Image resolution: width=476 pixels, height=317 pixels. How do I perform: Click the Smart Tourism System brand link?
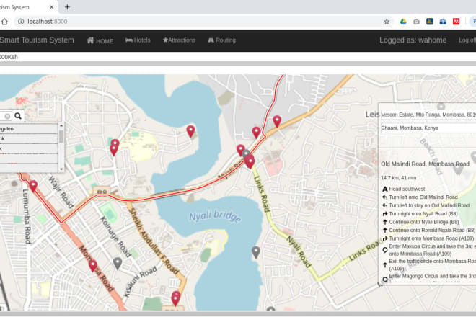(37, 40)
